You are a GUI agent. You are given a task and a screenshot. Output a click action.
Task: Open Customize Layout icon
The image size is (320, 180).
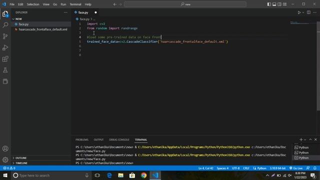pyautogui.click(x=284, y=4)
